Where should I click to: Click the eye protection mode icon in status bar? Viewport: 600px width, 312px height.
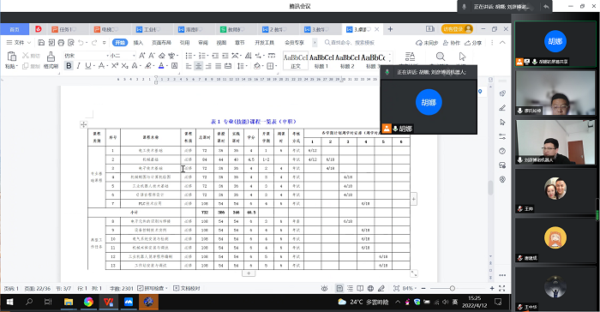tap(325, 288)
